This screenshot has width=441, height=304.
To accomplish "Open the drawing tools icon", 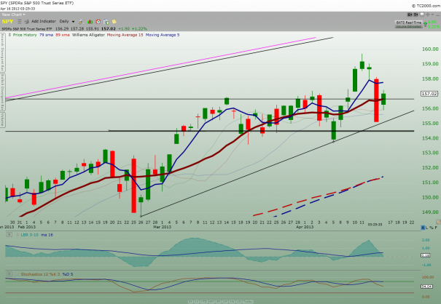I will [82, 22].
